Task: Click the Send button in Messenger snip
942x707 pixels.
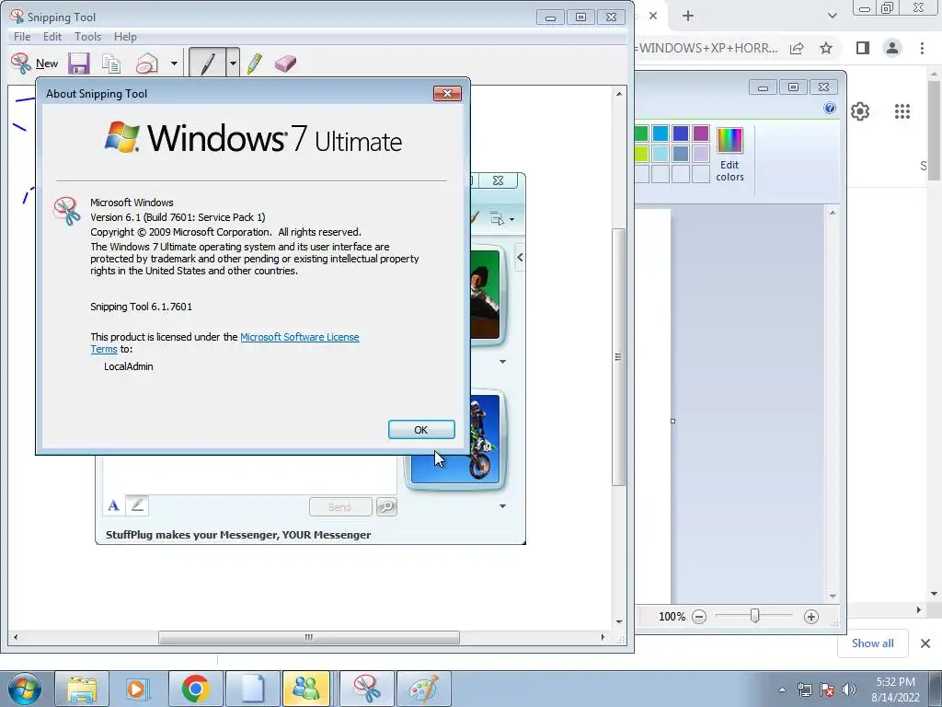Action: click(340, 507)
